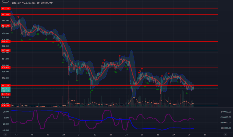This screenshot has width=233, height=137.
Task: Click date 22 on the time axis
Action: (x=95, y=135)
